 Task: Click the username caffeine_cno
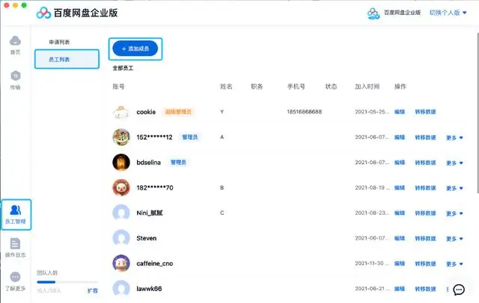point(155,263)
